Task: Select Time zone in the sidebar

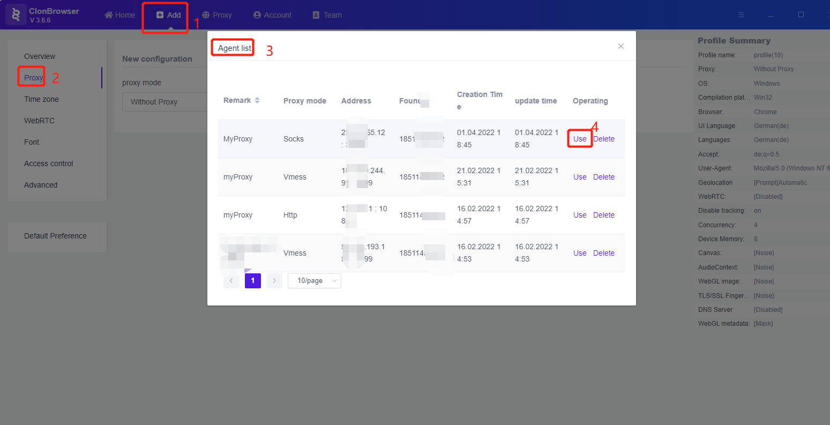Action: tap(41, 99)
